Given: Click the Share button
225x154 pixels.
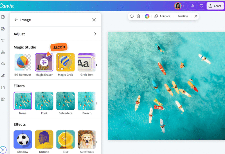Looking at the screenshot, I should coord(215,6).
